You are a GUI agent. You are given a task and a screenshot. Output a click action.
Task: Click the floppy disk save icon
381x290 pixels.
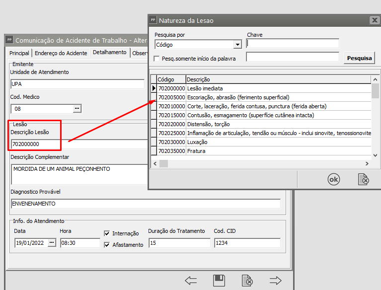(219, 281)
